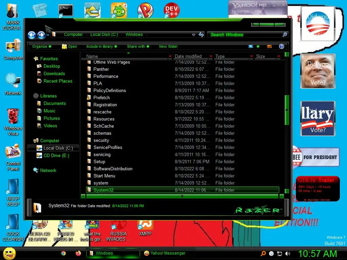Open the Name column filter dropdown
The height and width of the screenshot is (260, 347).
click(170, 57)
